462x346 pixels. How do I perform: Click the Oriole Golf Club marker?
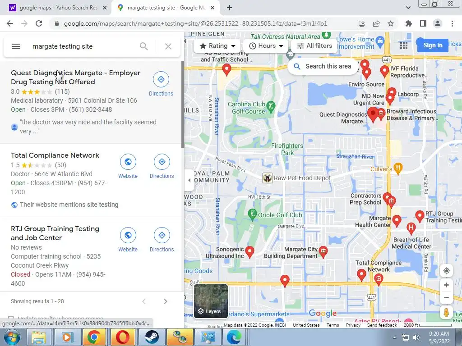point(252,215)
